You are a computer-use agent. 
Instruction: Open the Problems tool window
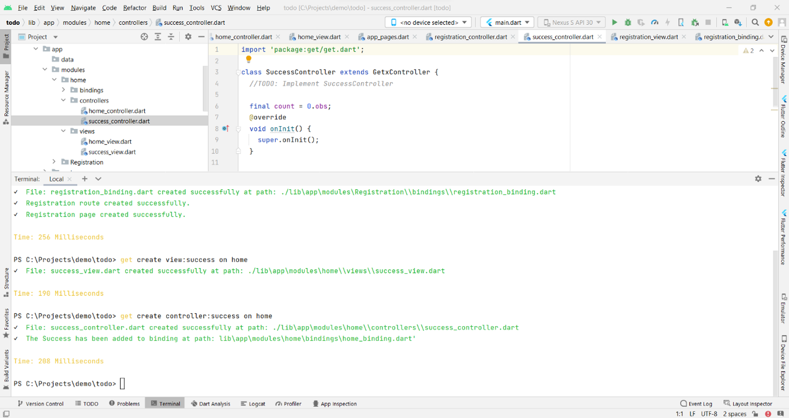click(124, 403)
